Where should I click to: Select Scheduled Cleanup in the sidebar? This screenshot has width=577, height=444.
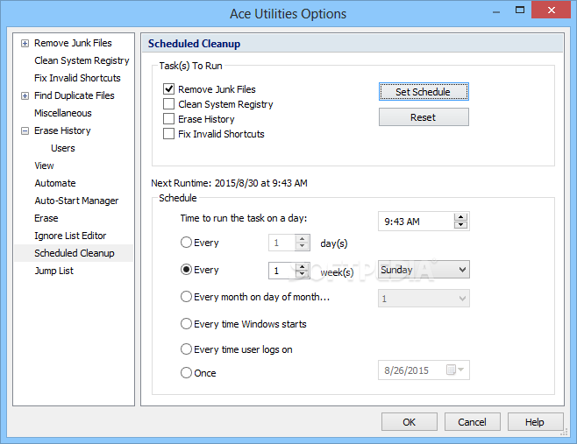(x=74, y=253)
